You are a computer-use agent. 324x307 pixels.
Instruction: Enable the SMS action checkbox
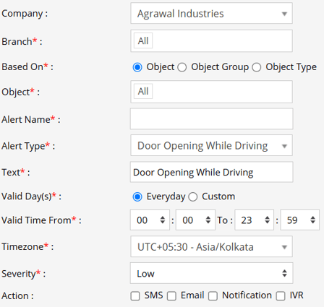[x=135, y=296]
